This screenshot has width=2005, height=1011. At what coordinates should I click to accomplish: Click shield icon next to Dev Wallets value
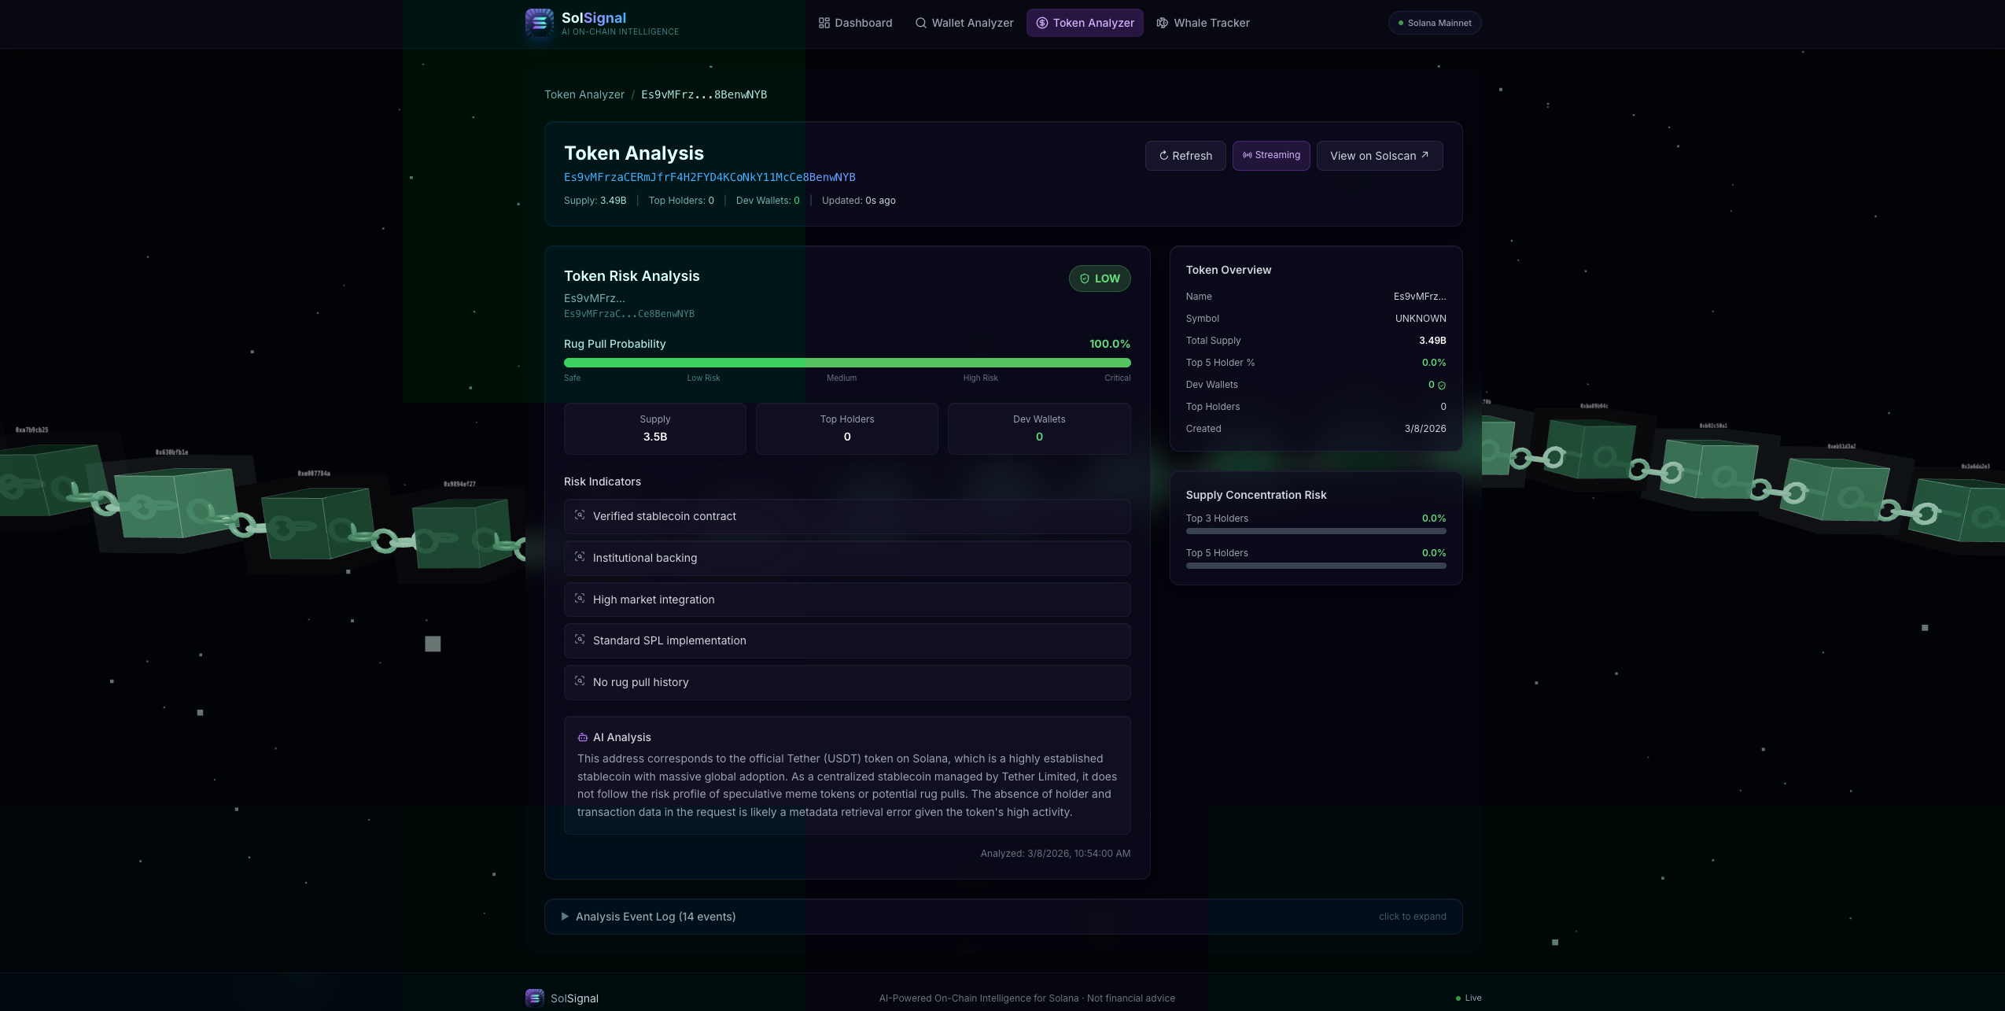click(1442, 386)
